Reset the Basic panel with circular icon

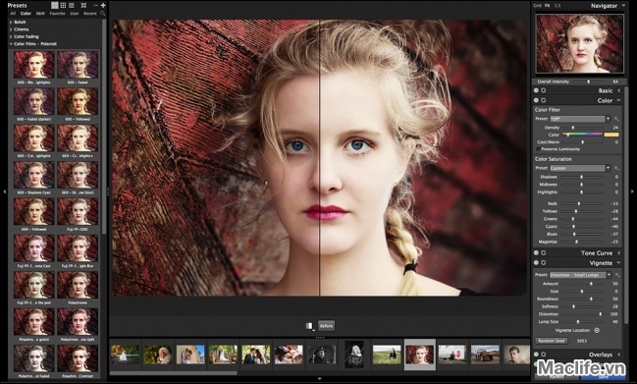click(543, 90)
